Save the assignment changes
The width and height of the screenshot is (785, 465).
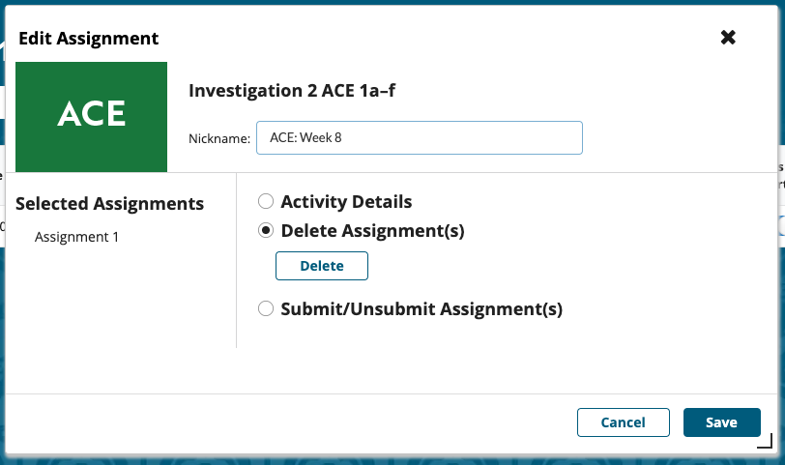pyautogui.click(x=721, y=422)
